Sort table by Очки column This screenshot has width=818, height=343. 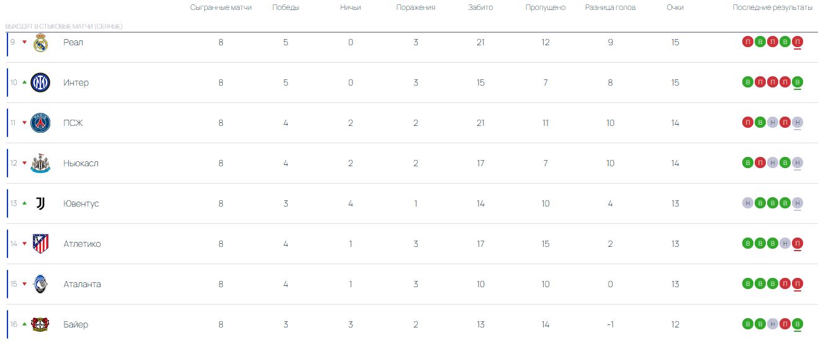[x=675, y=7]
